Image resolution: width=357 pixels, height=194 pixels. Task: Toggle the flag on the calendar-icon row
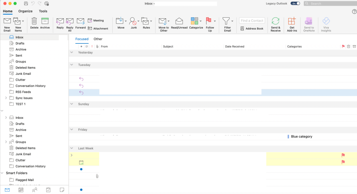(x=343, y=162)
